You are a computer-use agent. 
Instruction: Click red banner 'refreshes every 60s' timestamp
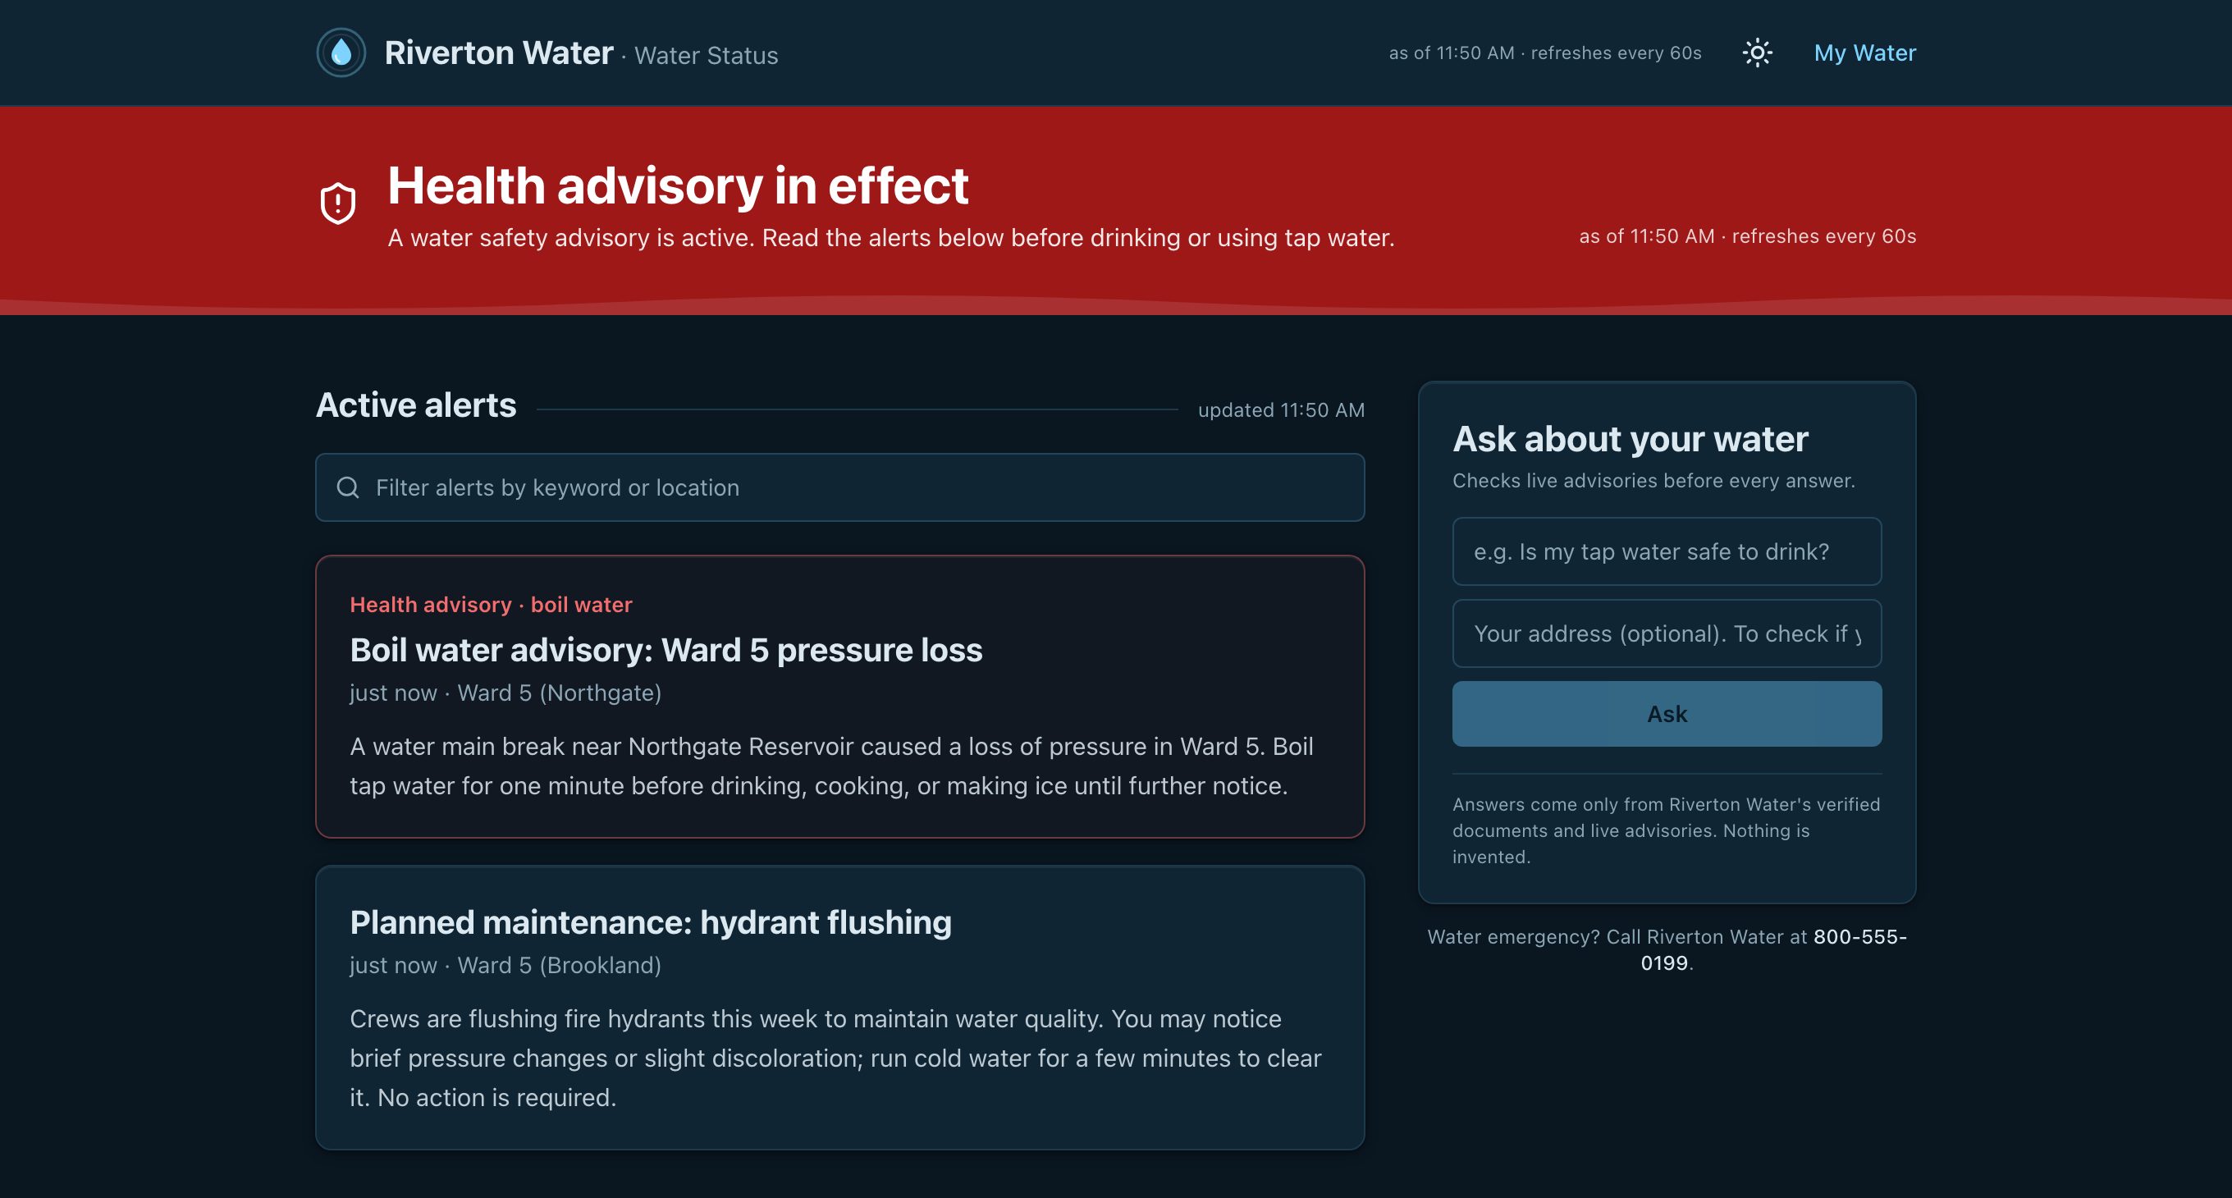(x=1748, y=235)
